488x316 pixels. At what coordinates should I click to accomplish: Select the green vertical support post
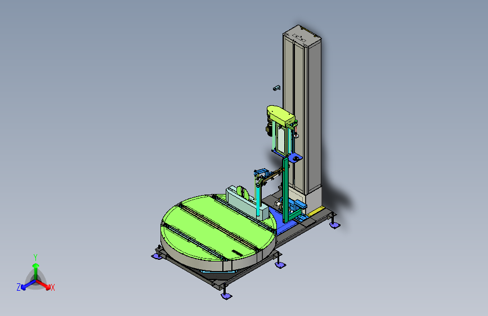coord(285,189)
